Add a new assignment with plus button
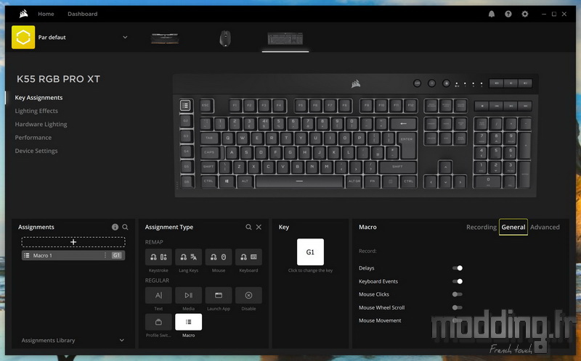 click(x=73, y=242)
